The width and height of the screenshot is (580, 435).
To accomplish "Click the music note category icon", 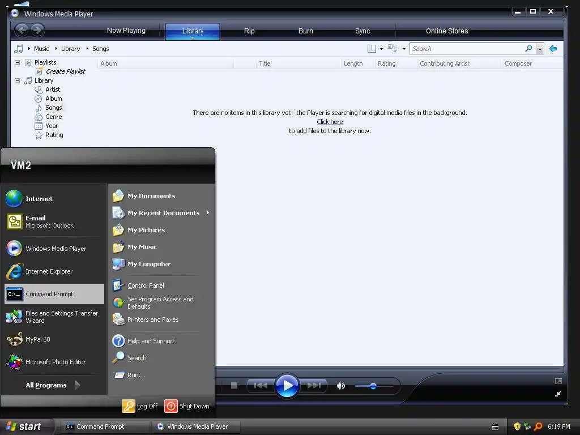I will click(x=19, y=49).
